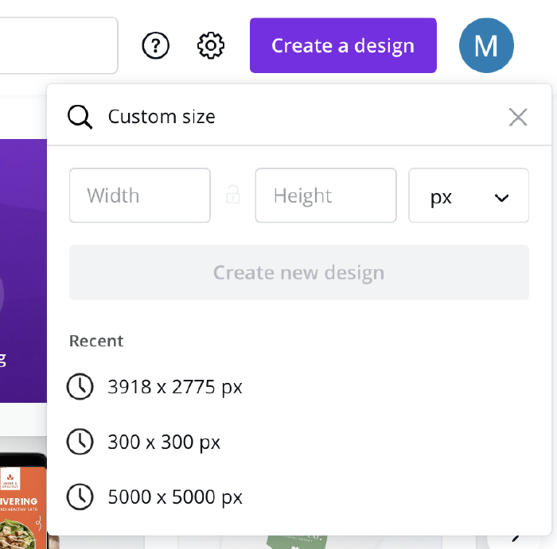Close the Custom size panel with X
The image size is (557, 549).
pyautogui.click(x=518, y=118)
